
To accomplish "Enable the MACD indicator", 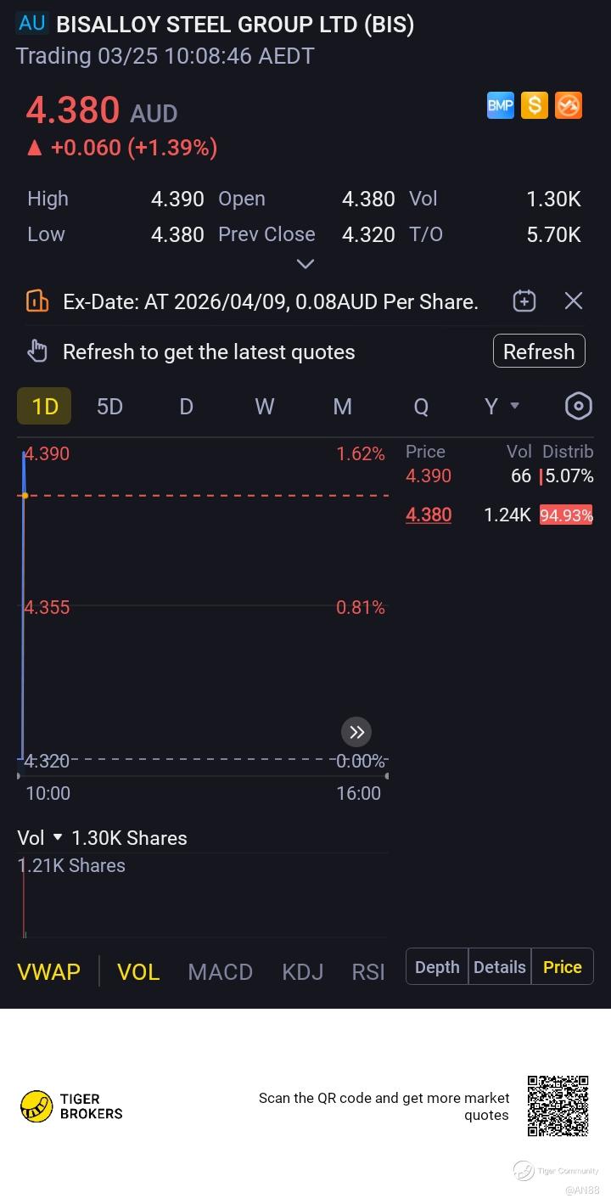I will [220, 971].
